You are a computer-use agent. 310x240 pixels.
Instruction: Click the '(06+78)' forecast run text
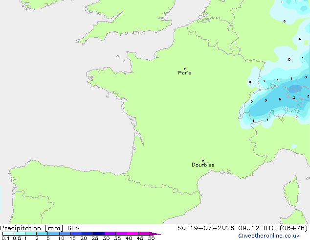coord(294,228)
